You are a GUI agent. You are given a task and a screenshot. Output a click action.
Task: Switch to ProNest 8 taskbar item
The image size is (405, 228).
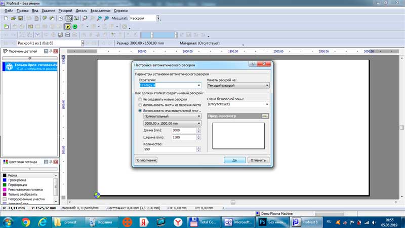306,222
